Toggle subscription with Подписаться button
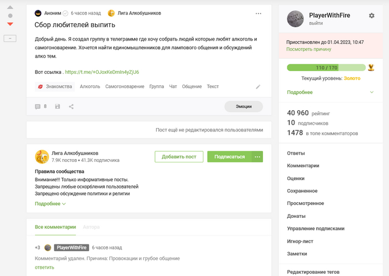Screen dimensions: 389x276 click(229, 156)
